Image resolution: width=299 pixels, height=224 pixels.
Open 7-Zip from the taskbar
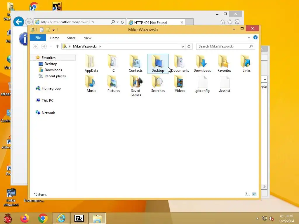coord(79,218)
